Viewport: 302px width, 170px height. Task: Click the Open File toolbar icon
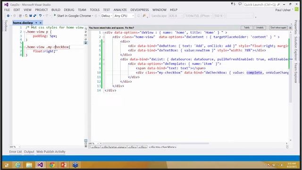(26, 16)
